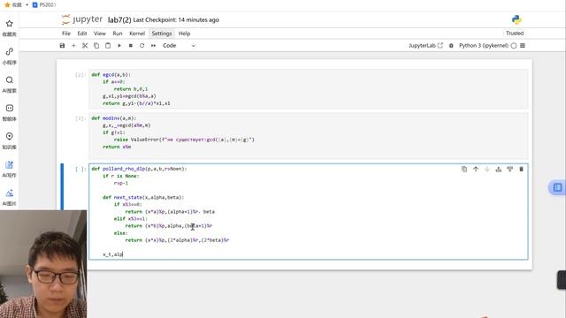The height and width of the screenshot is (318, 566).
Task: Open the File menu
Action: click(x=66, y=34)
